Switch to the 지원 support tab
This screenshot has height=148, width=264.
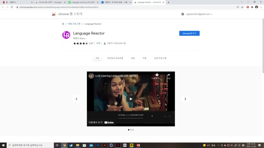[144, 58]
